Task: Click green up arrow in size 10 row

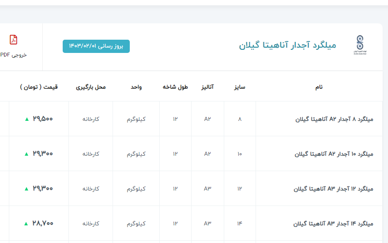Action: 27,154
